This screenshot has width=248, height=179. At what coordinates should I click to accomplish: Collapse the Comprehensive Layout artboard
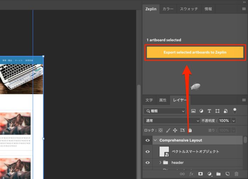pos(155,140)
